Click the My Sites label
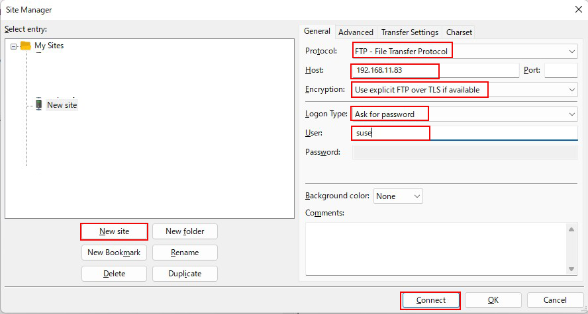The image size is (588, 314). [x=49, y=46]
